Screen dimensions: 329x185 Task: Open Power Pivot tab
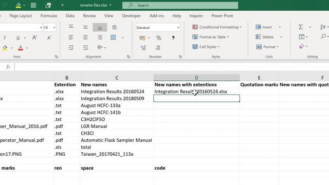click(222, 16)
